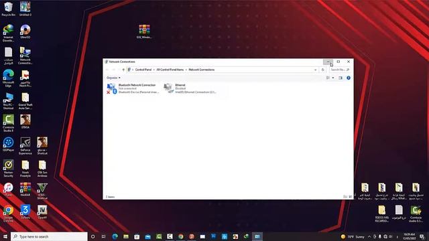Open the Organize dropdown menu
Viewport: 429px width, 241px height.
[113, 78]
